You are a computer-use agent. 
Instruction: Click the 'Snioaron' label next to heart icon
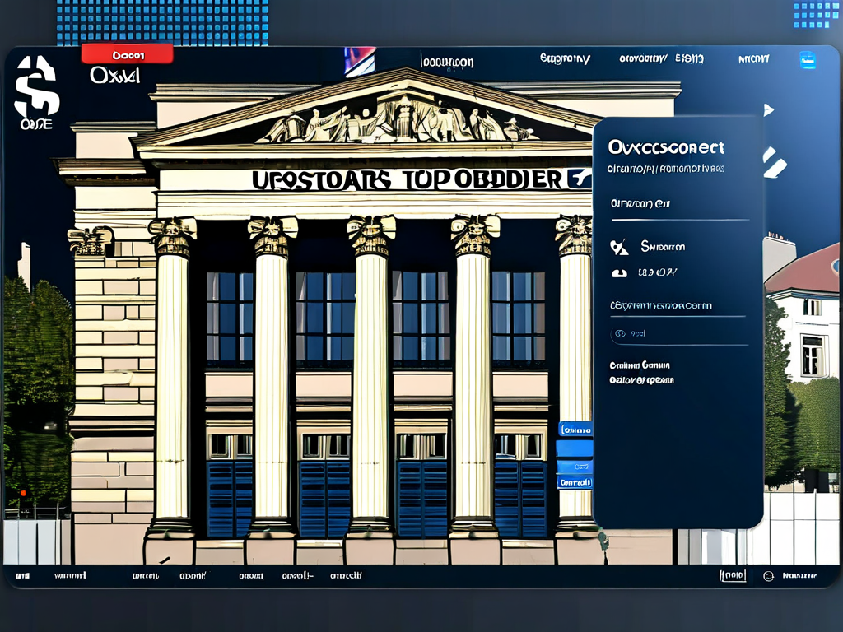[663, 247]
